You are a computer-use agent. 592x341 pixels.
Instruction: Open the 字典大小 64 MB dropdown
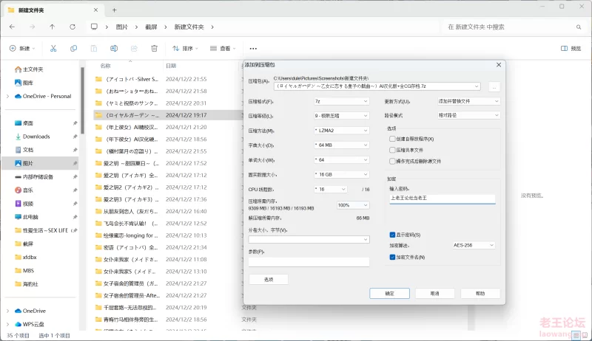341,145
